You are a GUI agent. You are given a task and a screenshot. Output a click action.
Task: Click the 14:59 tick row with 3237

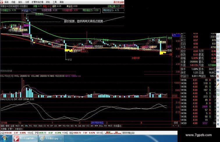tap(198, 123)
